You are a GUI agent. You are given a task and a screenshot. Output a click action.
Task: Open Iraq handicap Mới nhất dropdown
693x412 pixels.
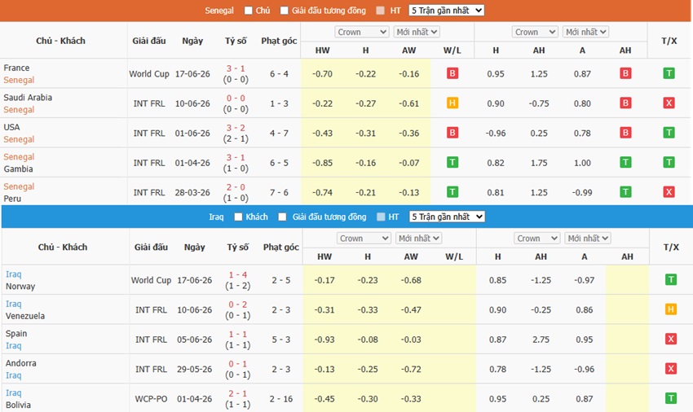click(x=588, y=238)
